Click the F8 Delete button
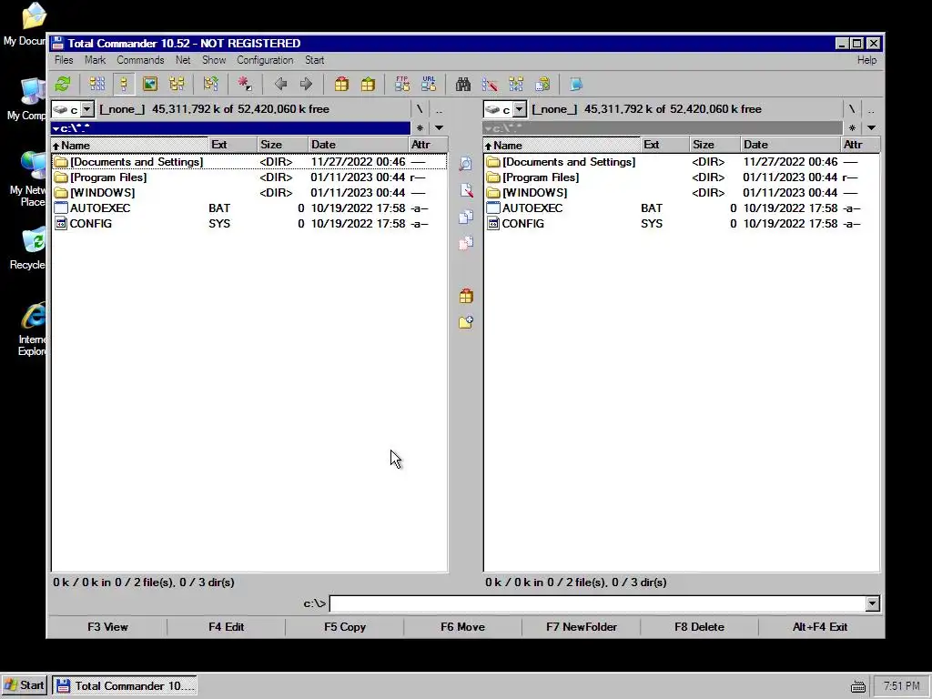The height and width of the screenshot is (699, 932). pyautogui.click(x=699, y=627)
